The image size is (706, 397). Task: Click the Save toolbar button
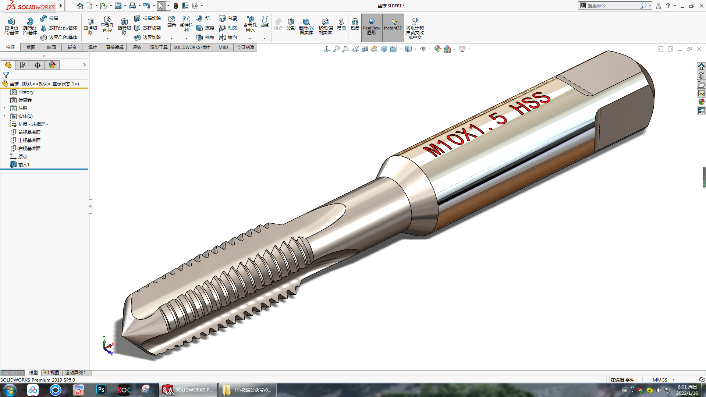tap(118, 6)
